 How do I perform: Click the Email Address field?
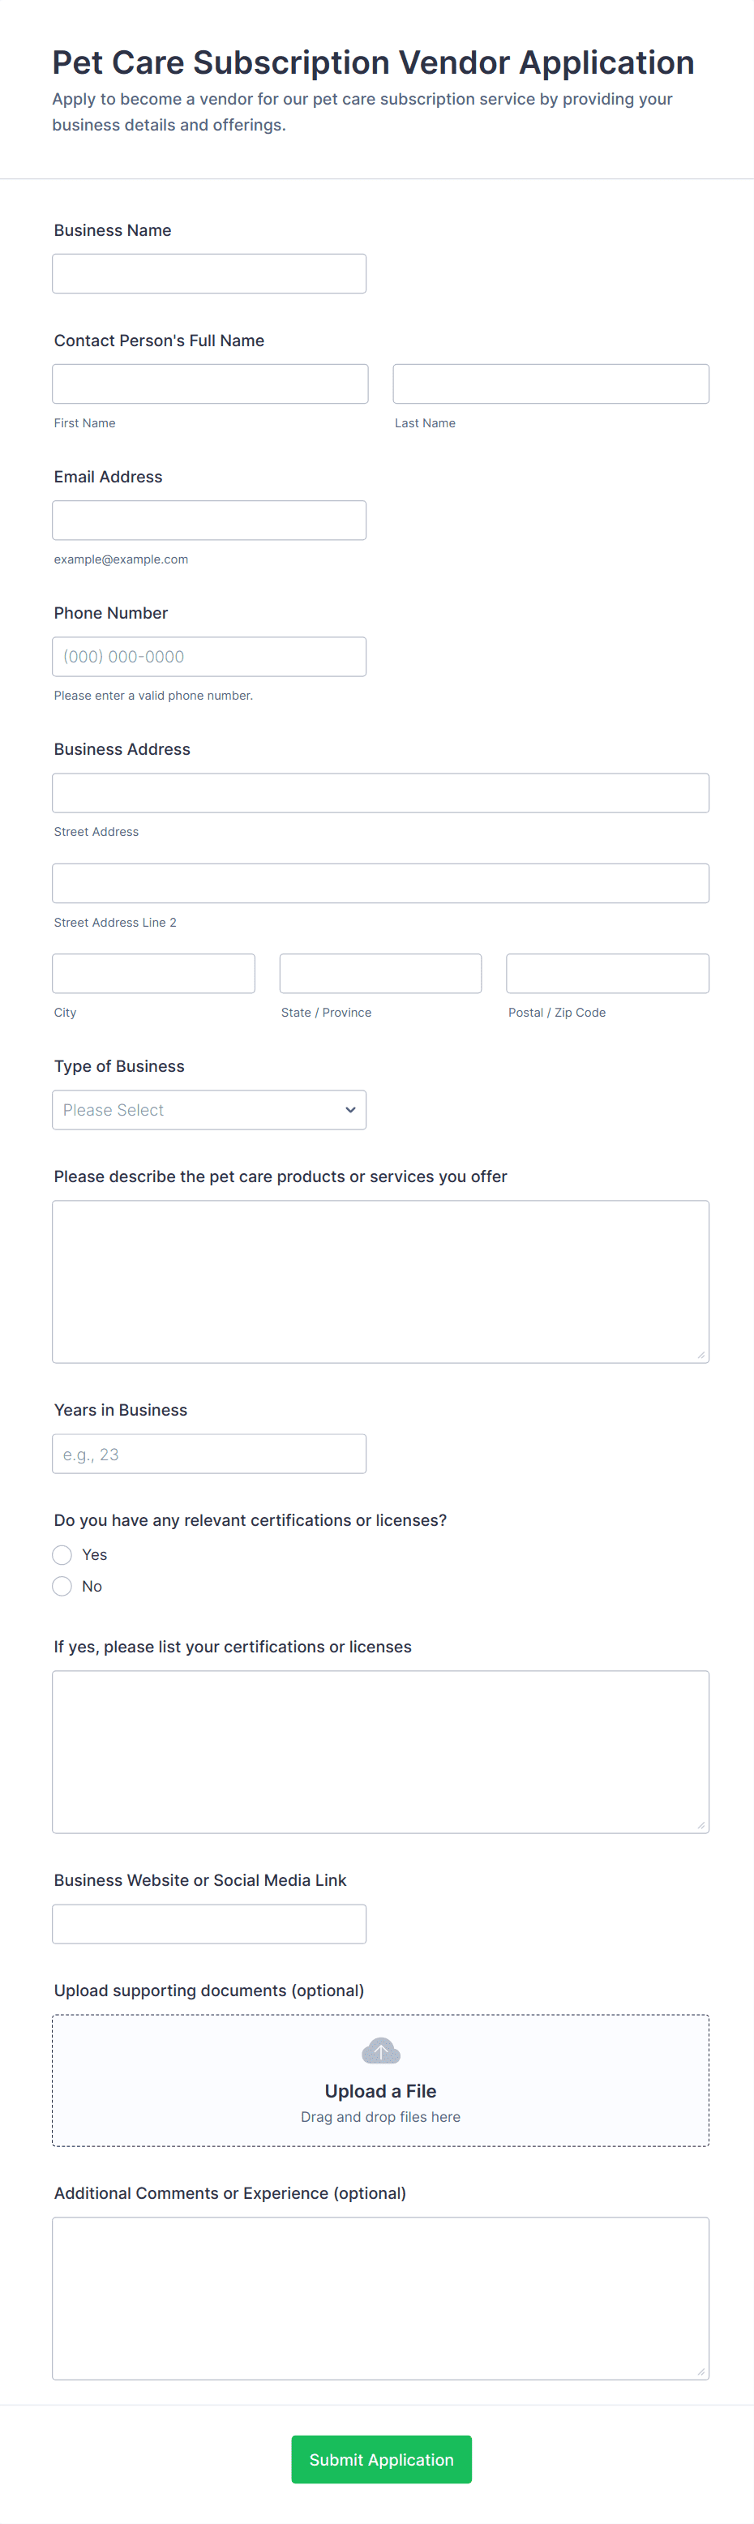click(208, 519)
